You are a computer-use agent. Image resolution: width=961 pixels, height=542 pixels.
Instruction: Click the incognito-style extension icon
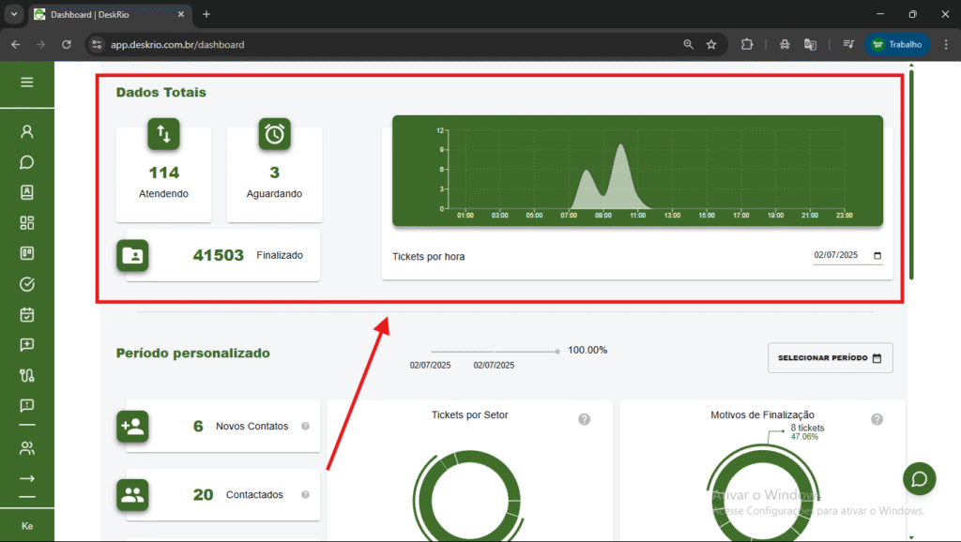(785, 45)
